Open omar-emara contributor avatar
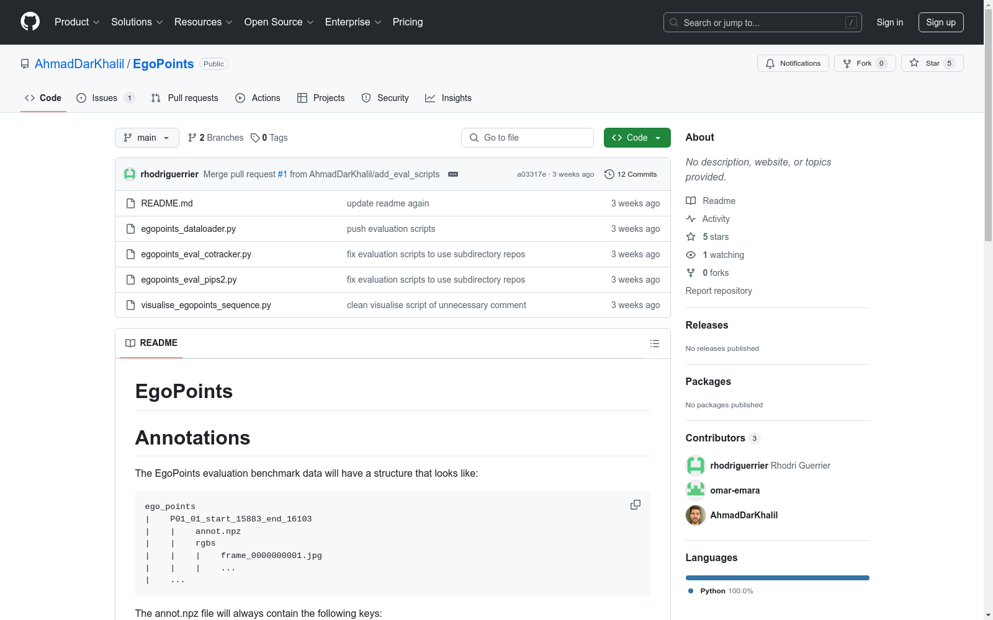Screen dimensions: 993x620 click(696, 490)
